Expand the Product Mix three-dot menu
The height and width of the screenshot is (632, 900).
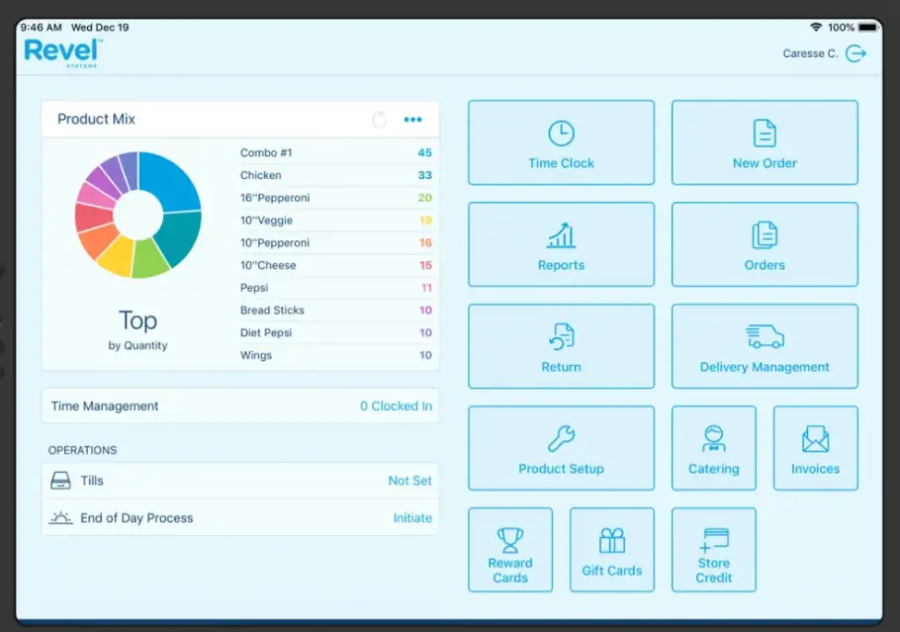[x=412, y=120]
